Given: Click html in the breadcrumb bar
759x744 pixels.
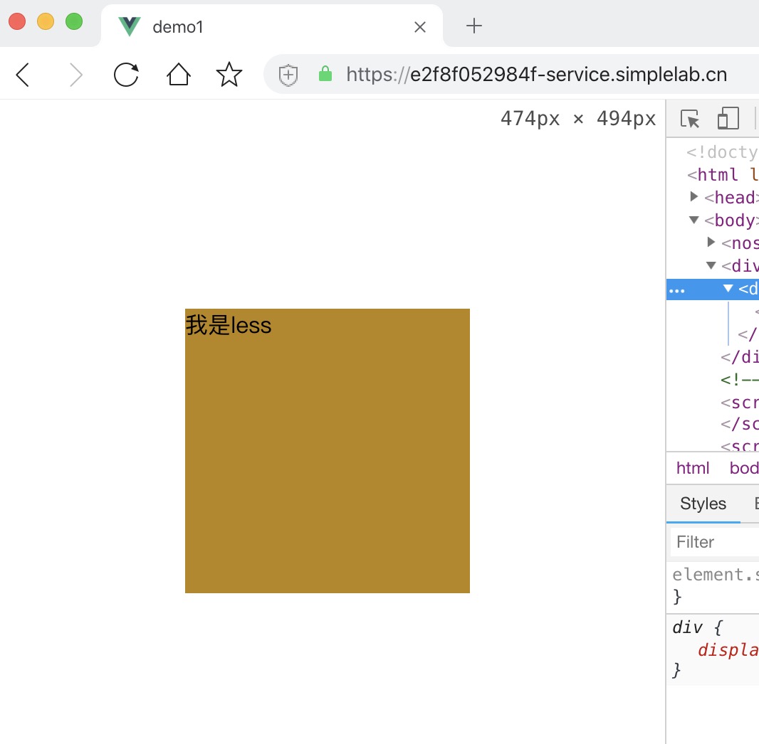Looking at the screenshot, I should pos(692,468).
